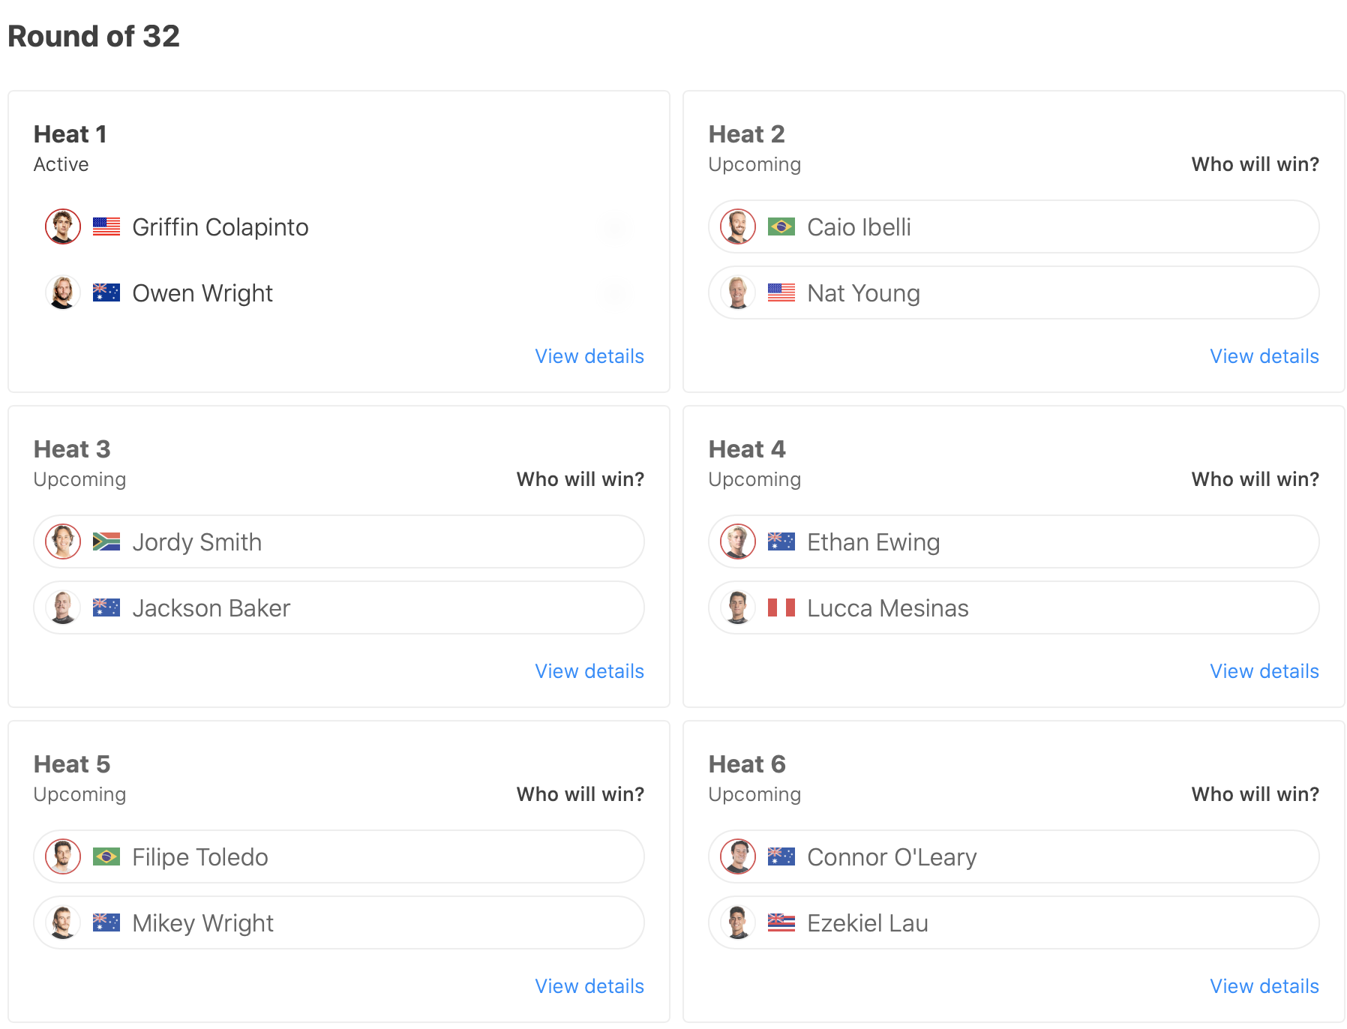
Task: Click the Hawaii flag beside Ezekiel Lau
Action: pos(781,922)
